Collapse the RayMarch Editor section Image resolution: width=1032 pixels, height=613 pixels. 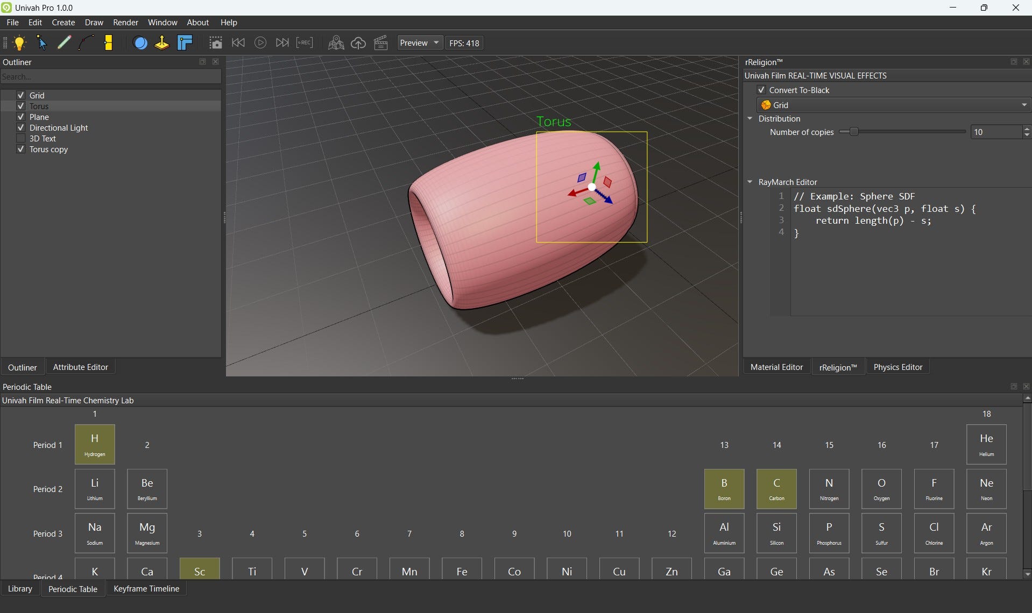coord(750,182)
